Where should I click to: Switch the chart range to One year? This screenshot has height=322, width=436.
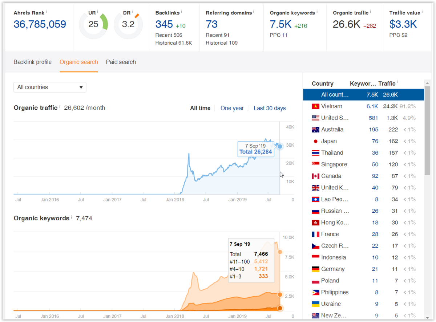pyautogui.click(x=232, y=108)
